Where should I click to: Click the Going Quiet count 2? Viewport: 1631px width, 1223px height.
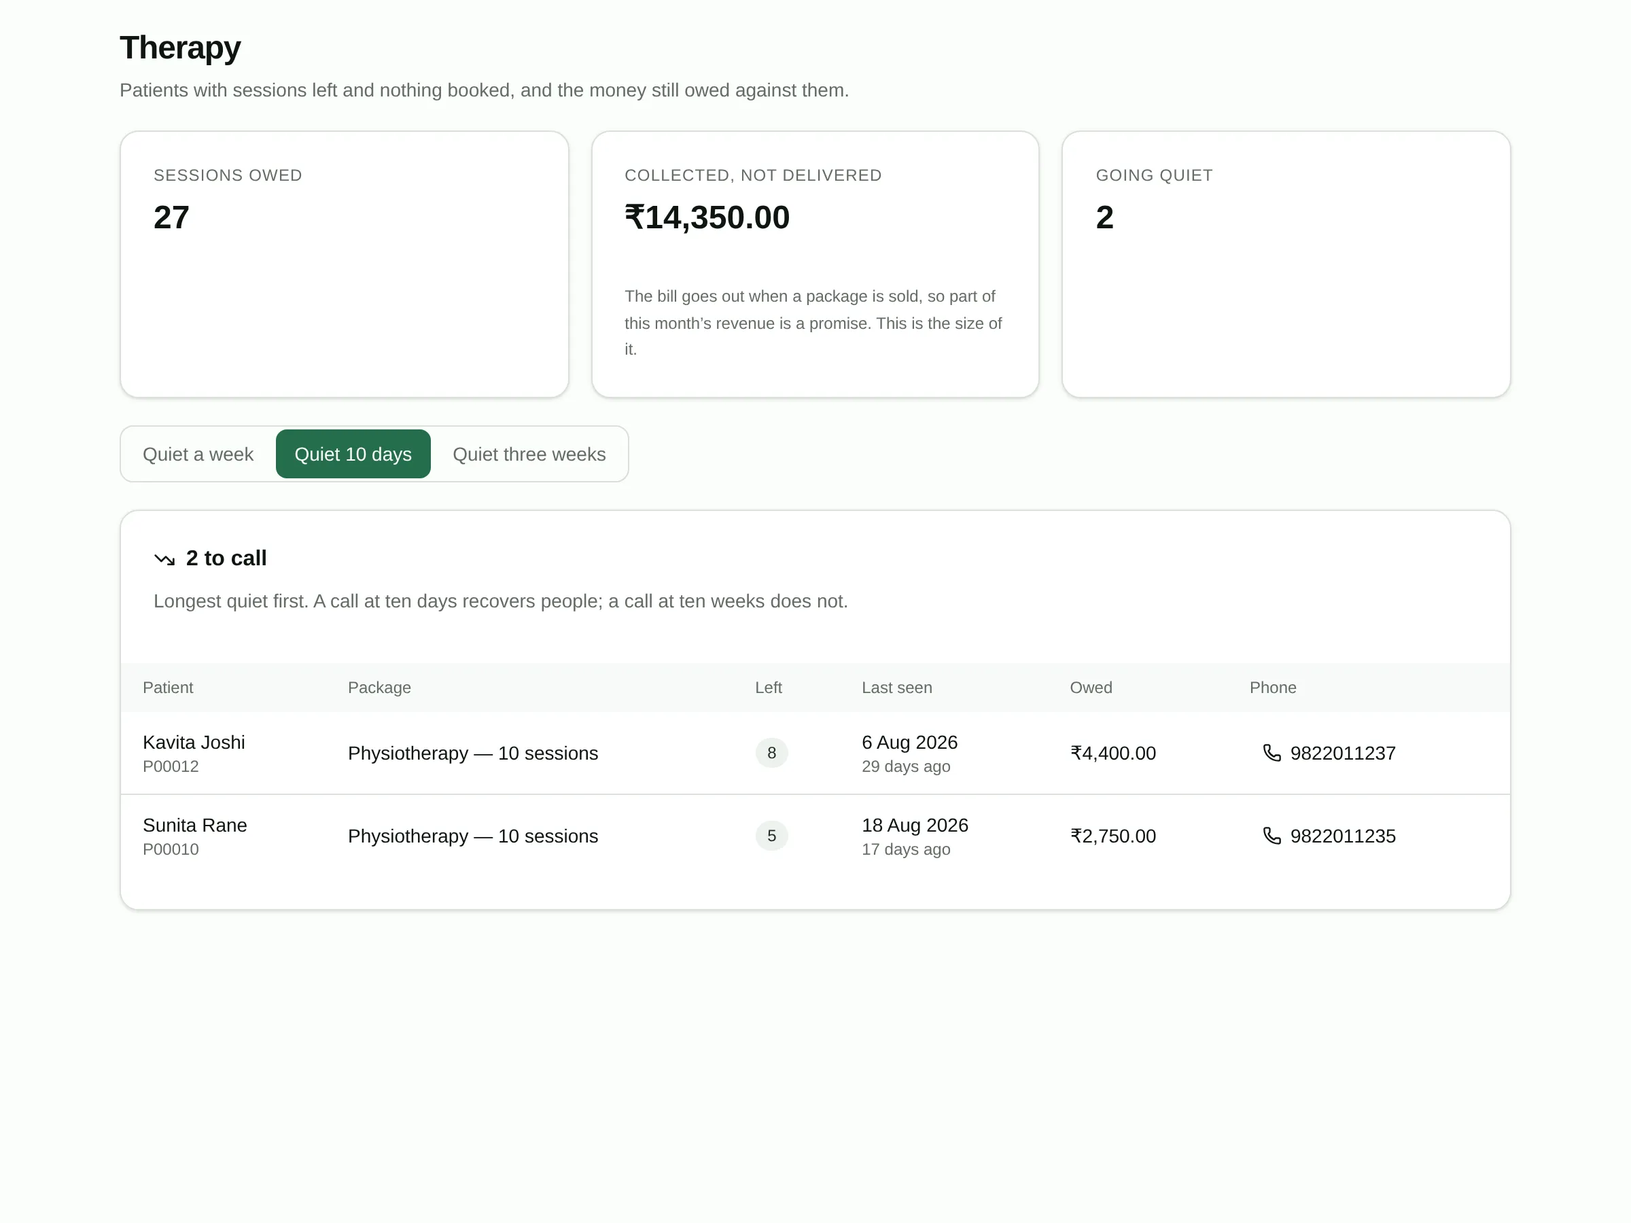[1104, 217]
